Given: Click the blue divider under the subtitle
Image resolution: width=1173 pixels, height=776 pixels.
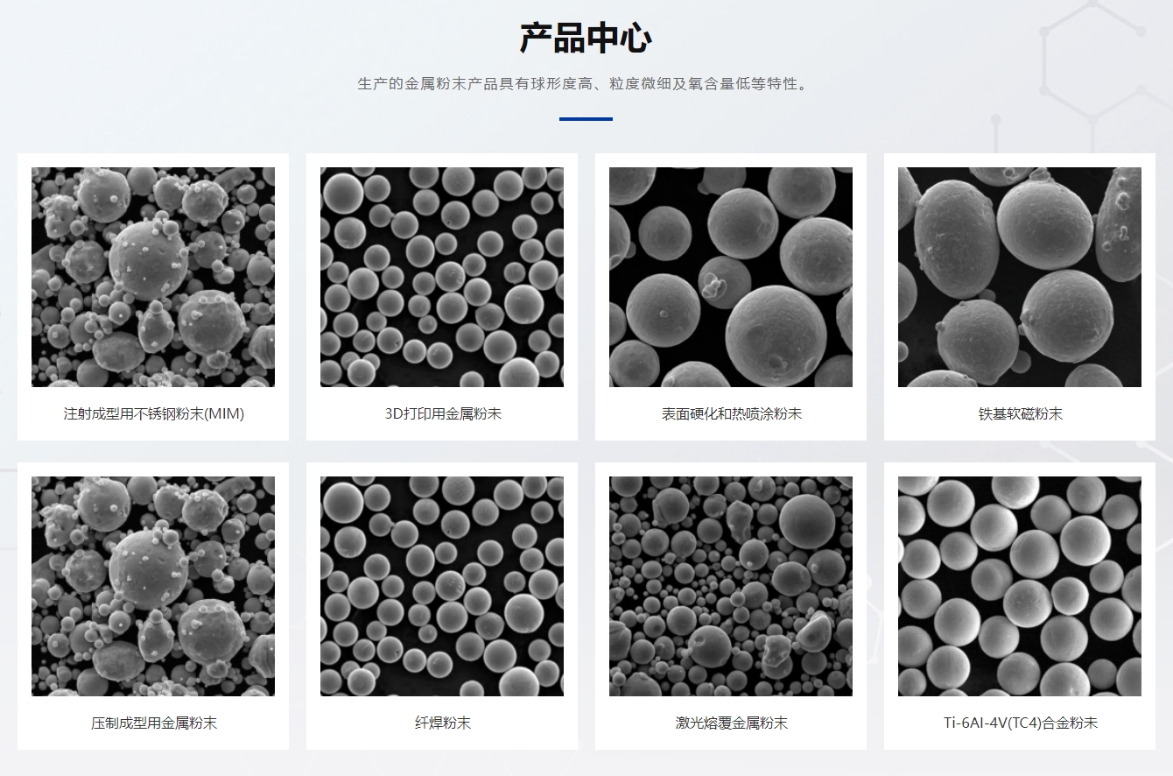Looking at the screenshot, I should pyautogui.click(x=586, y=118).
